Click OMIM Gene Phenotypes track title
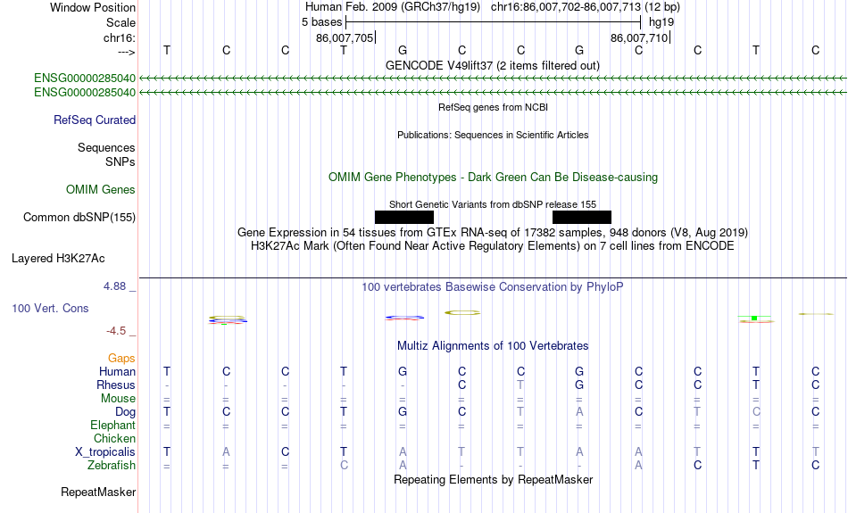 pyautogui.click(x=494, y=178)
